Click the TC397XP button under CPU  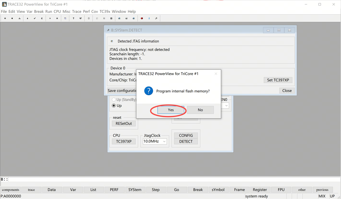(x=124, y=141)
